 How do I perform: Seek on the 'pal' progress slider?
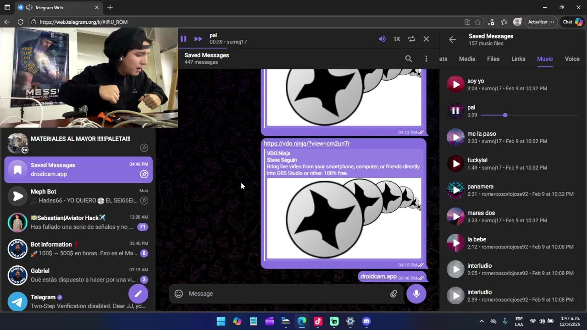point(529,115)
